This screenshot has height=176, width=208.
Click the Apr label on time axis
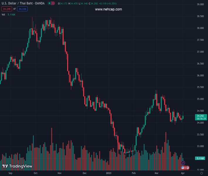click(183, 173)
